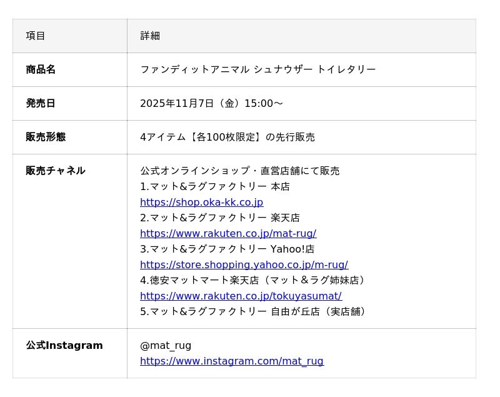Screen dimensions: 500x397
Task: Click the 自由が丘店(実店舗) line
Action: (x=254, y=312)
